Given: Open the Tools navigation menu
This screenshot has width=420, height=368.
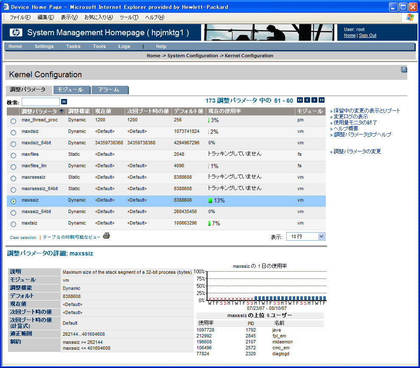Looking at the screenshot, I should pyautogui.click(x=99, y=46).
